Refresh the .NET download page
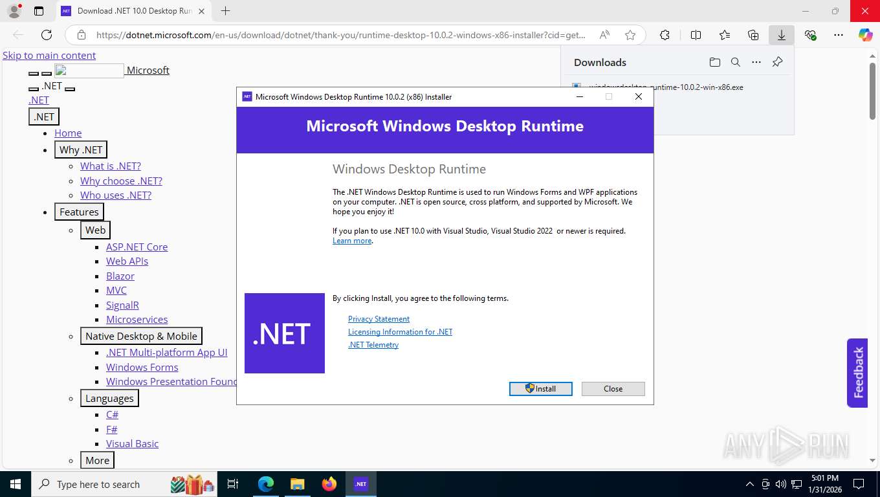The image size is (880, 497). [47, 35]
